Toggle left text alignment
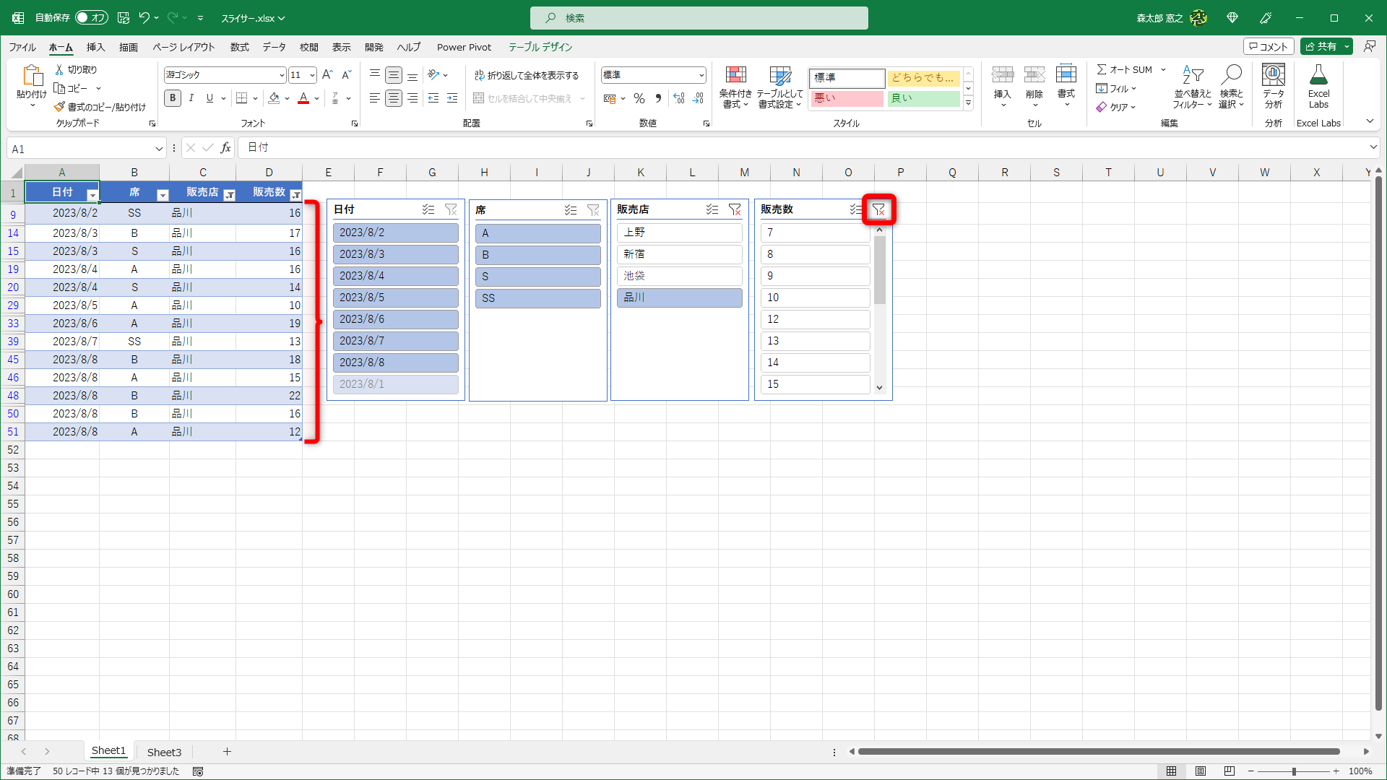The width and height of the screenshot is (1387, 780). tap(374, 98)
